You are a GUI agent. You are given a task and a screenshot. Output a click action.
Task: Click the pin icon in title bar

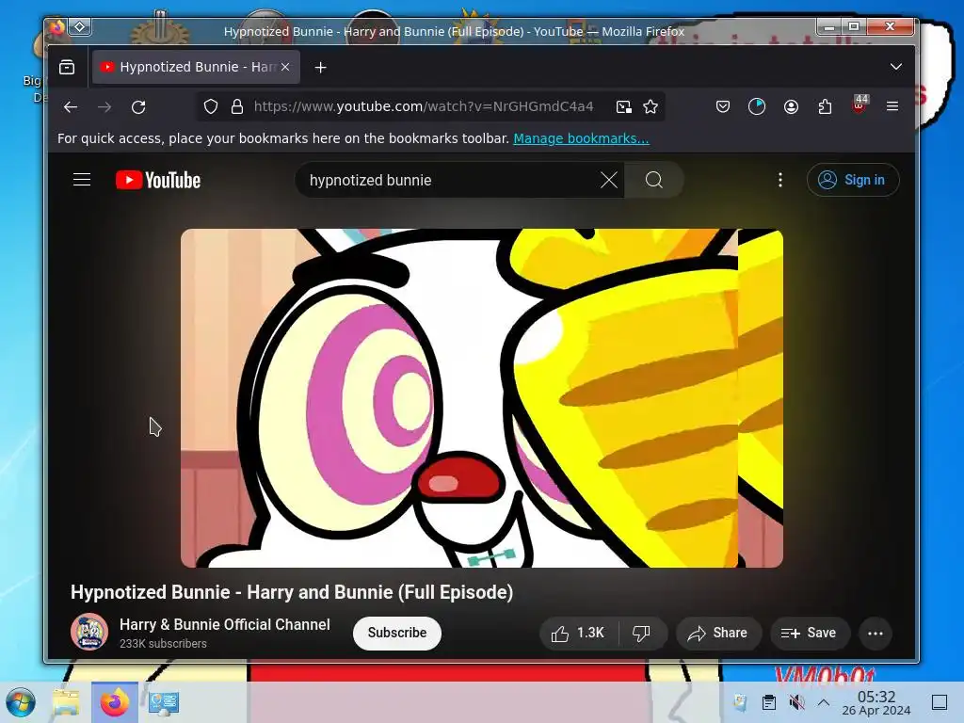click(x=80, y=26)
